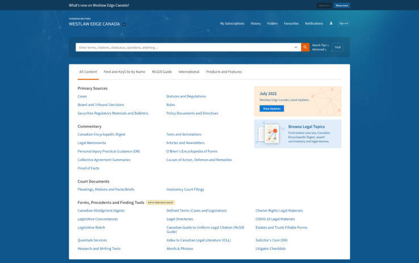Open History in the header
This screenshot has height=263, width=419.
(x=256, y=23)
